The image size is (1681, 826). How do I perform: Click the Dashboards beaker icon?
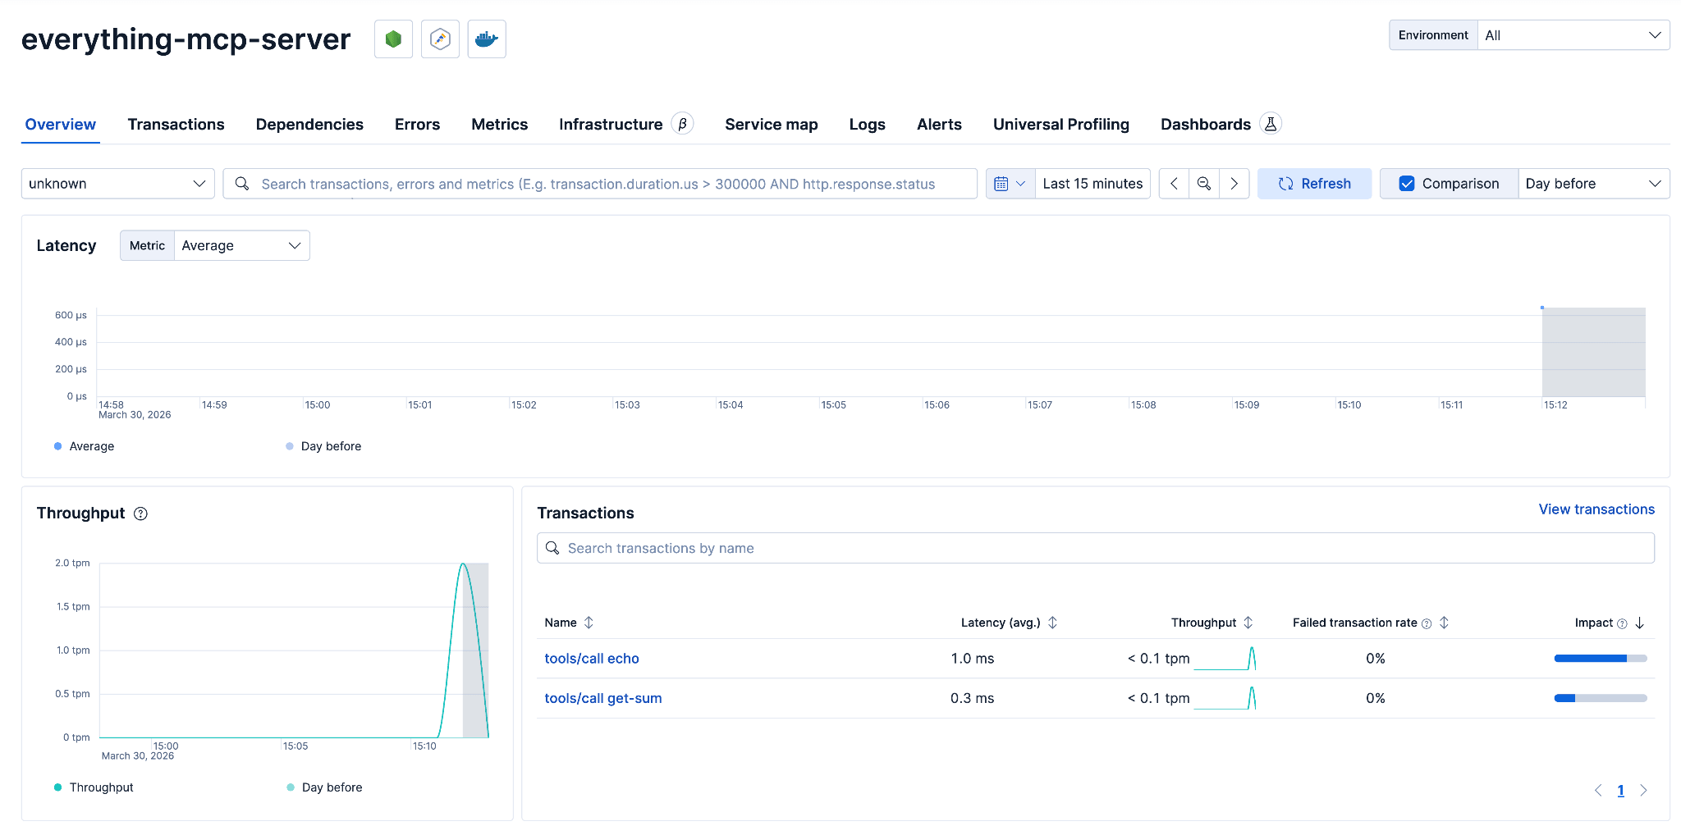(1271, 124)
